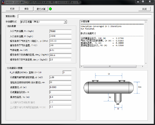Click the 打开 (Open) button
Image resolution: width=155 pixels, height=125 pixels.
point(12,9)
